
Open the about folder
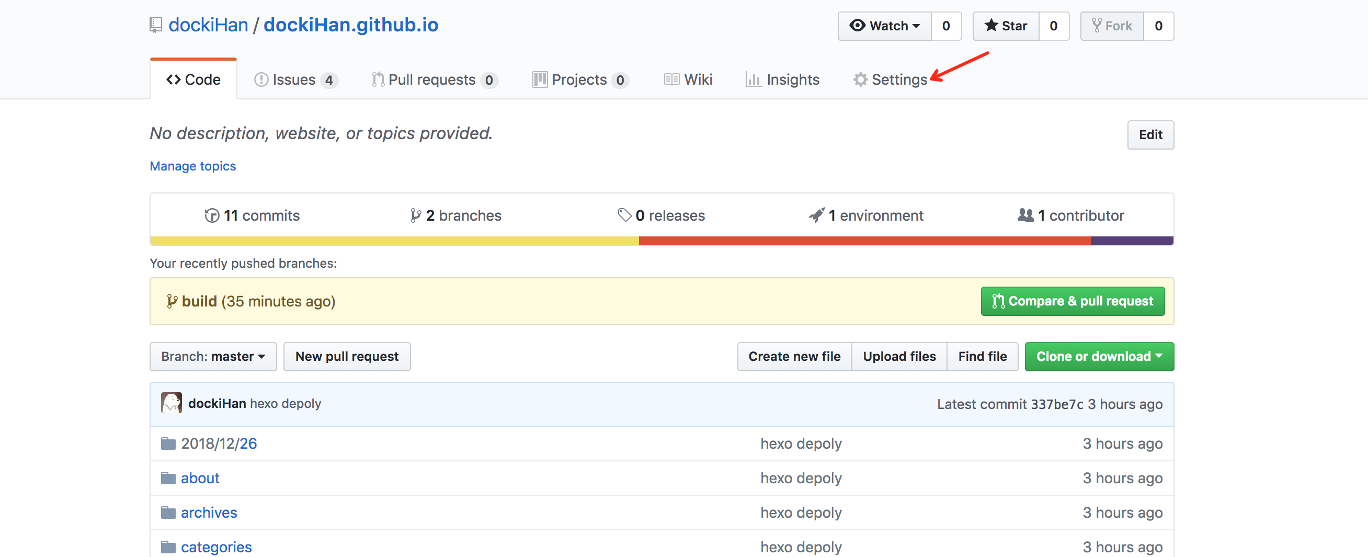point(200,478)
